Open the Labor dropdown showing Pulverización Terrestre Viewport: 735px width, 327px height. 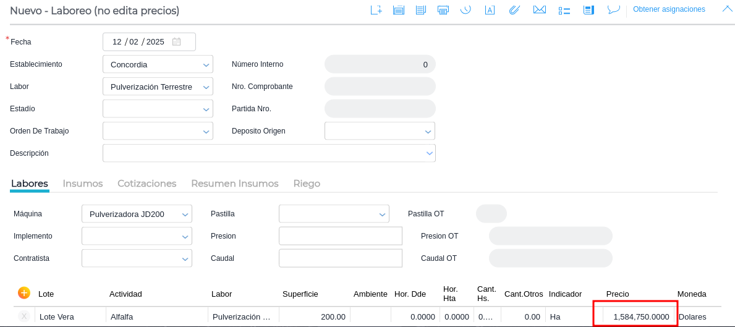tap(206, 87)
